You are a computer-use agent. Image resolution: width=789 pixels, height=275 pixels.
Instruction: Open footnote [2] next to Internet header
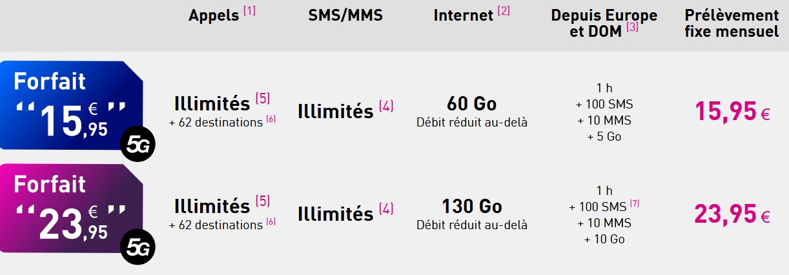click(503, 11)
